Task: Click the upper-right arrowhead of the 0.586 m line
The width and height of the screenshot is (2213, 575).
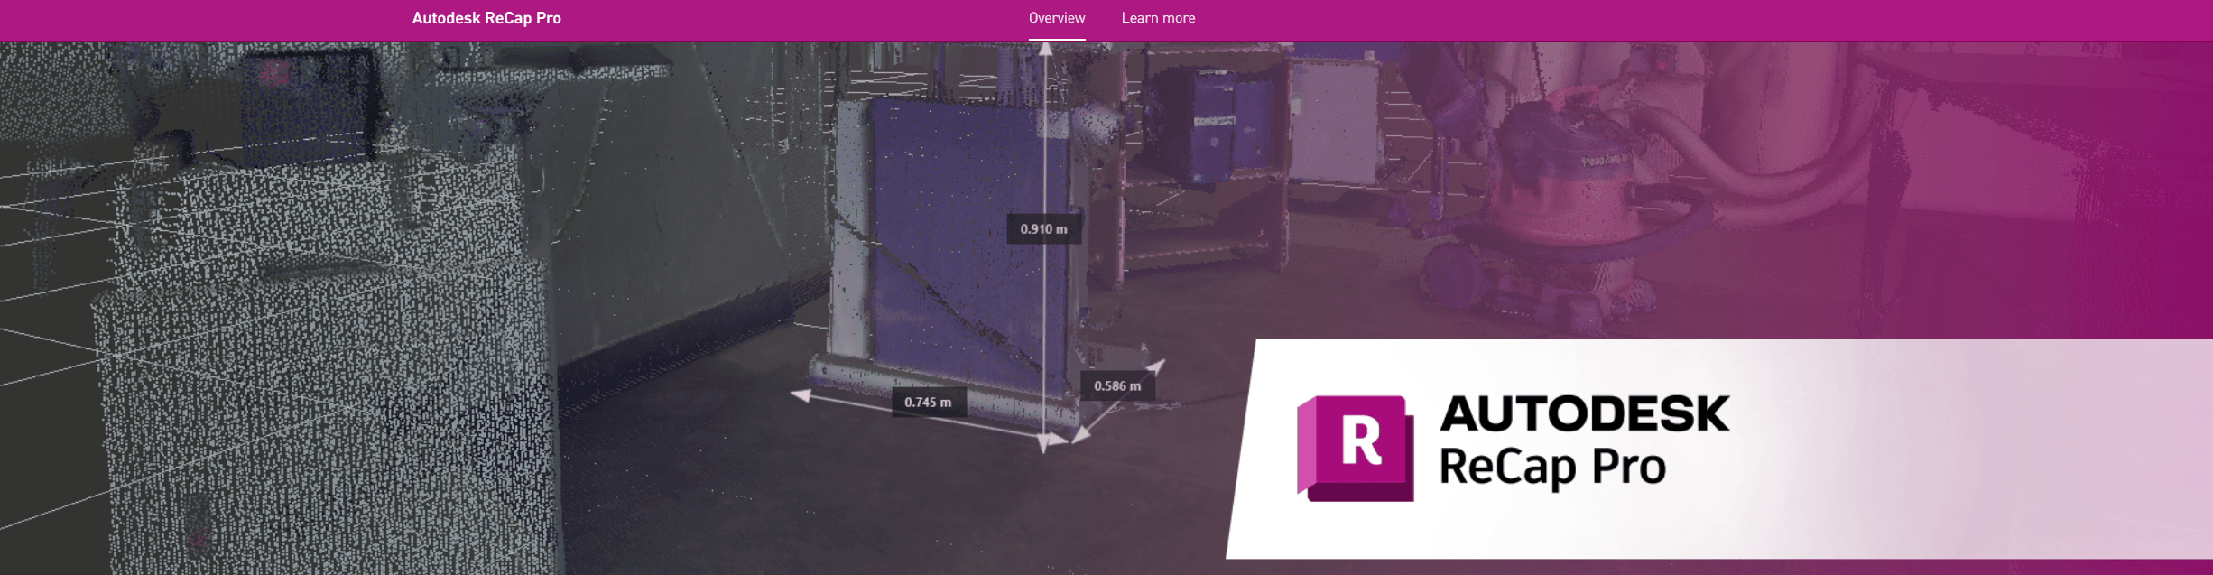Action: coord(1157,366)
